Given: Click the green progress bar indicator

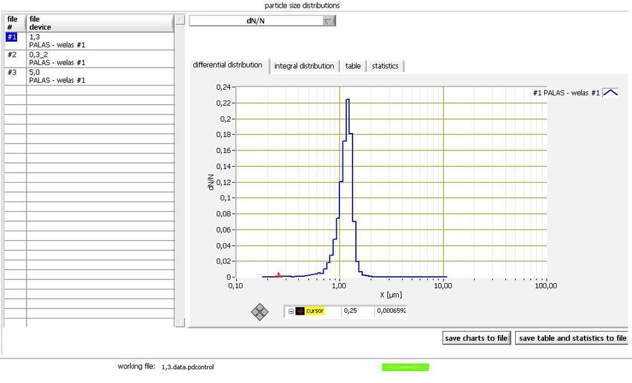Looking at the screenshot, I should (x=405, y=367).
